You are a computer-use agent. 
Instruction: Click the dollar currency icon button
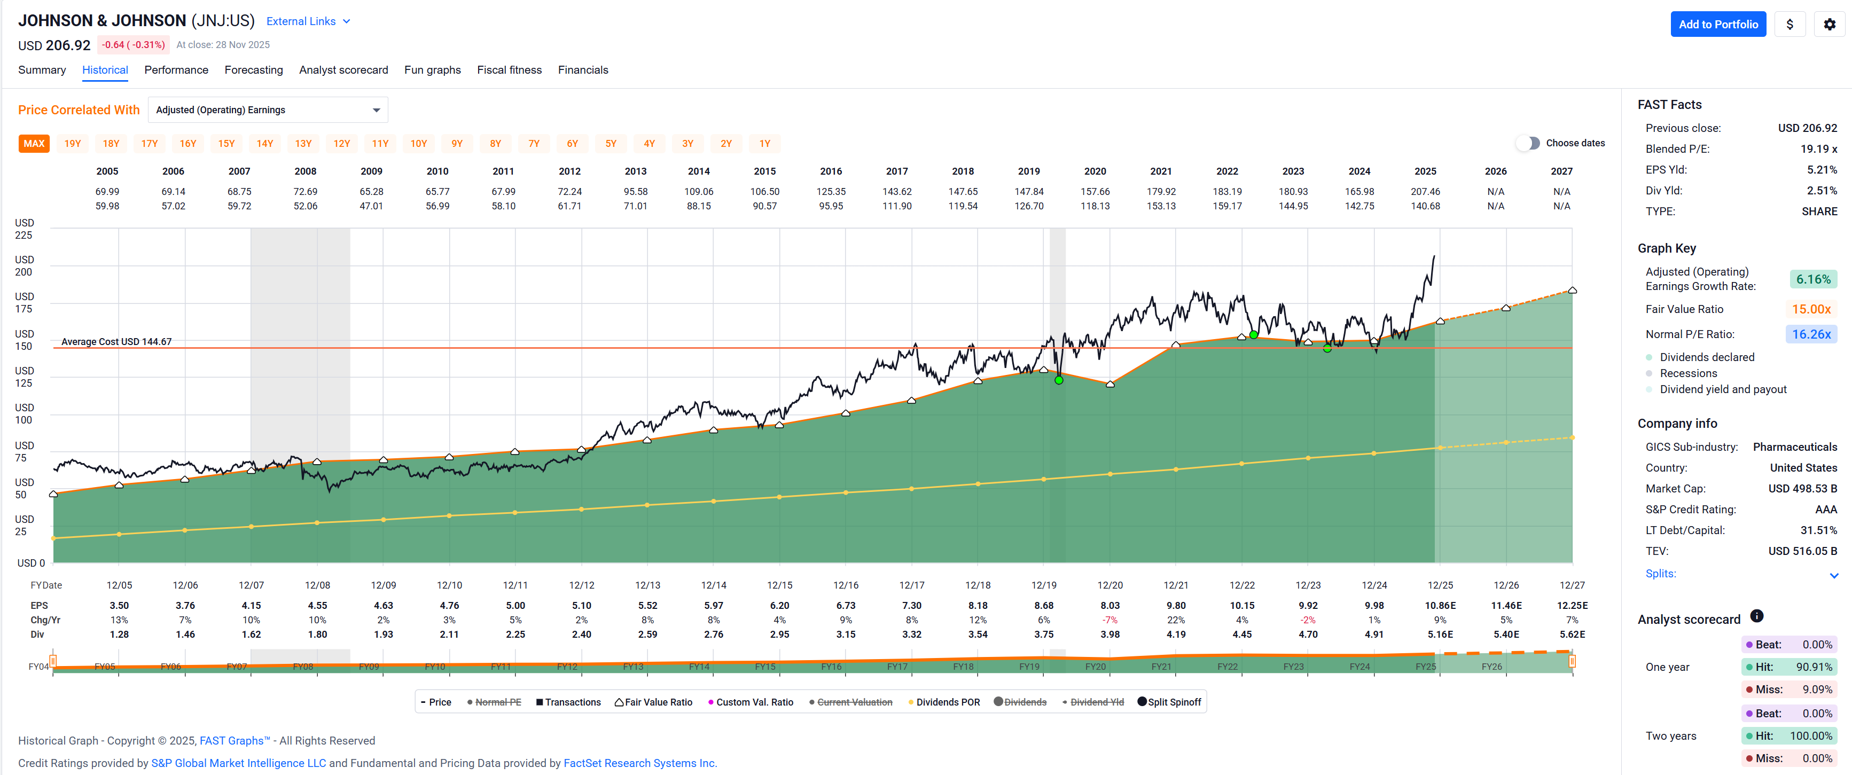pyautogui.click(x=1790, y=25)
